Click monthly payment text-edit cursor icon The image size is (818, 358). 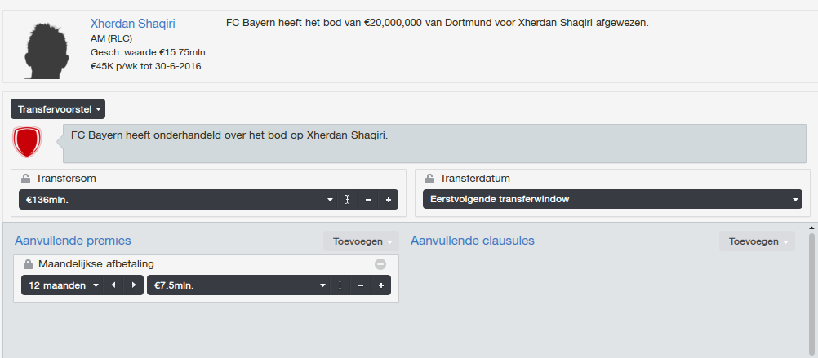[340, 285]
